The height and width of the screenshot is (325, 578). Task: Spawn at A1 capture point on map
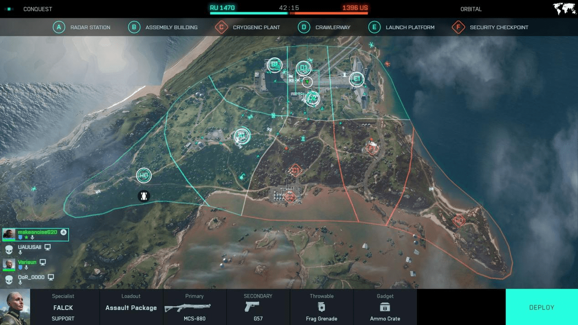pyautogui.click(x=242, y=135)
